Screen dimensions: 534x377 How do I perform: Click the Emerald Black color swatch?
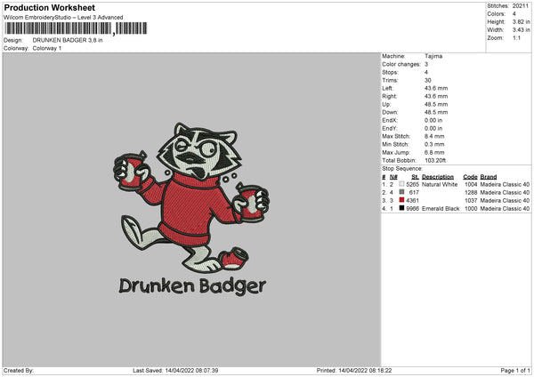click(401, 208)
